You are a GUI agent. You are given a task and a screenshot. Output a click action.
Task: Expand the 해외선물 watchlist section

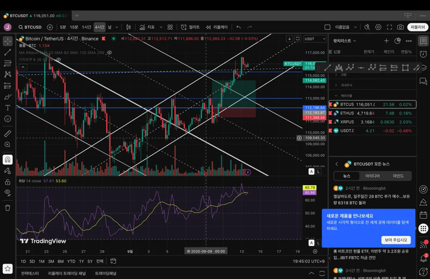pyautogui.click(x=344, y=96)
